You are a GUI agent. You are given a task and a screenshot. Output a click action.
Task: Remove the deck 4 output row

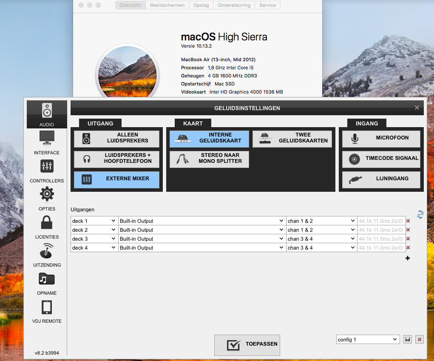(408, 247)
